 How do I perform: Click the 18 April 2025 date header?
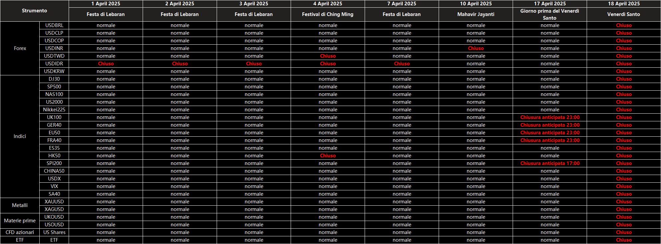point(624,4)
